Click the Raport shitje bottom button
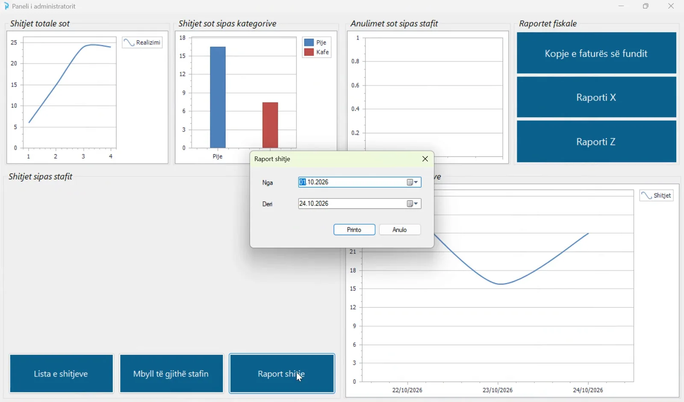The width and height of the screenshot is (684, 402). click(x=282, y=373)
